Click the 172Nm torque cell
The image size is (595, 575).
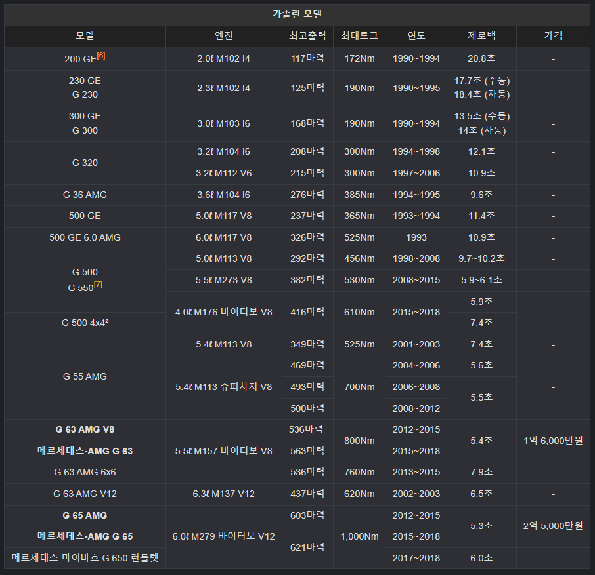(359, 59)
